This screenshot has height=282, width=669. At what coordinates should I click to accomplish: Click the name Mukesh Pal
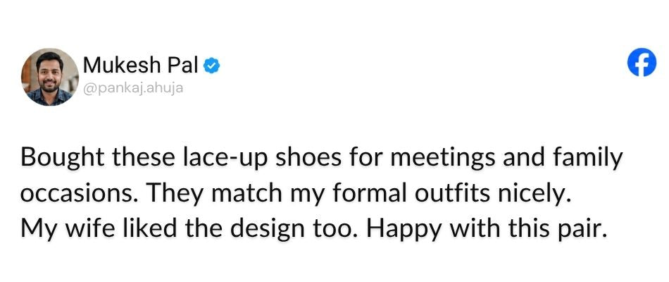[x=142, y=66]
